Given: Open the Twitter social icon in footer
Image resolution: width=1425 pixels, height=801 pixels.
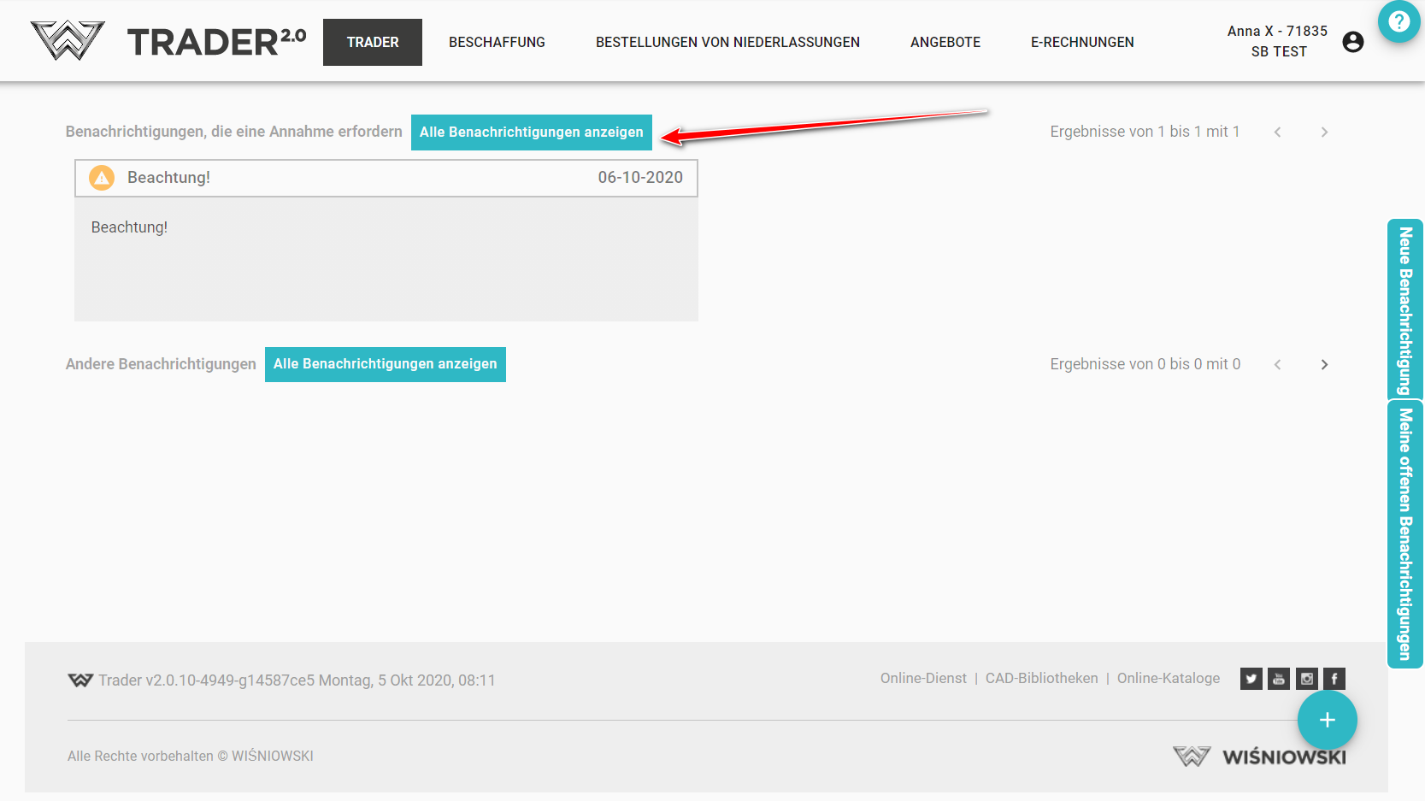Looking at the screenshot, I should (x=1251, y=679).
